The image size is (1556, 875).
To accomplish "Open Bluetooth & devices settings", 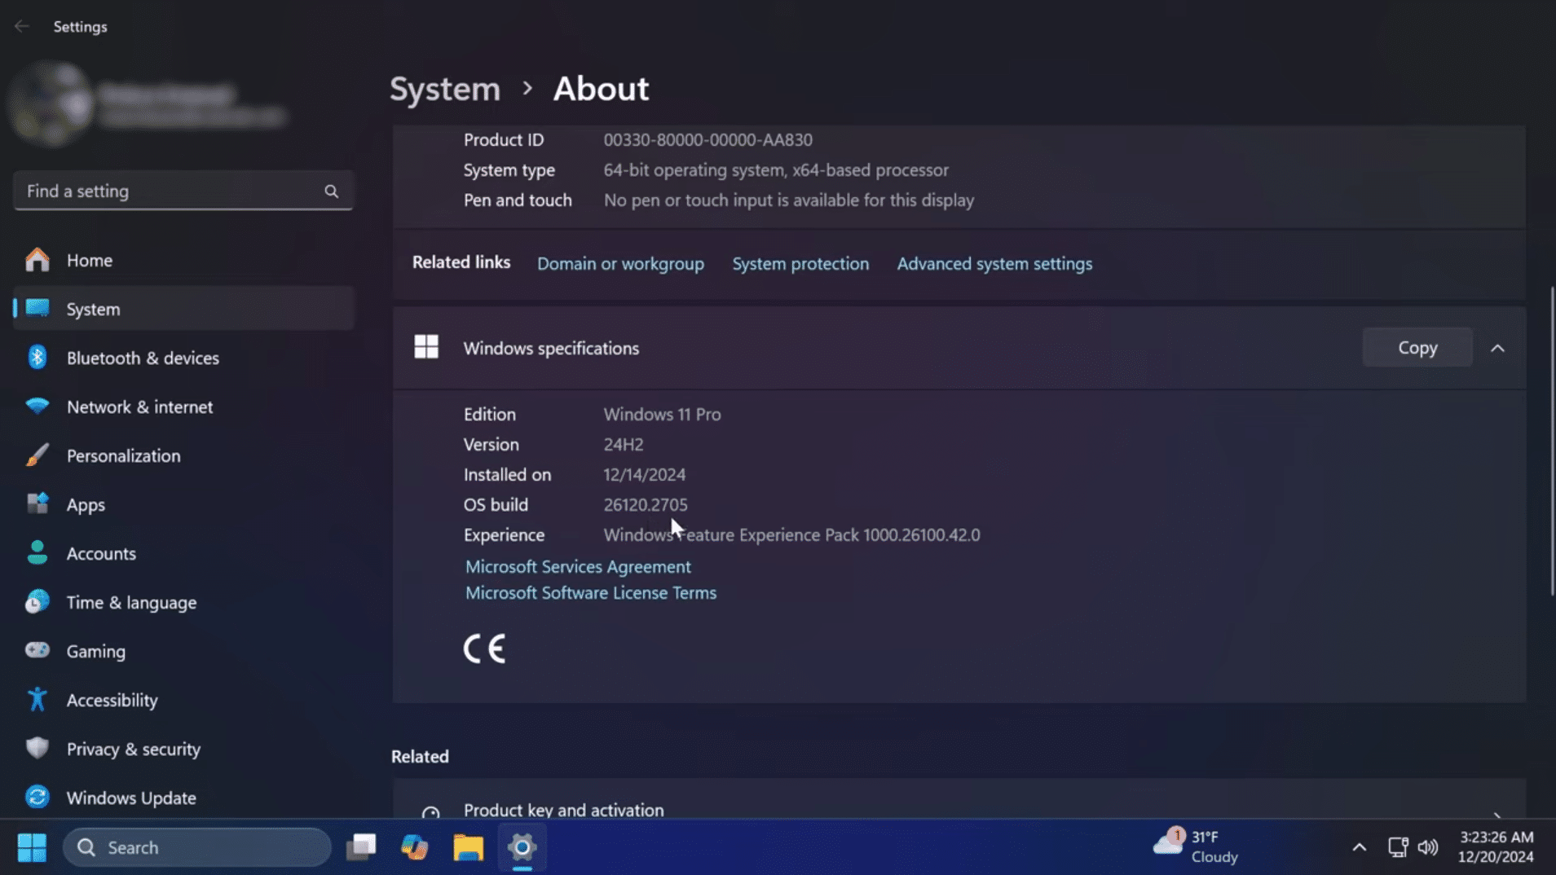I will coord(183,358).
